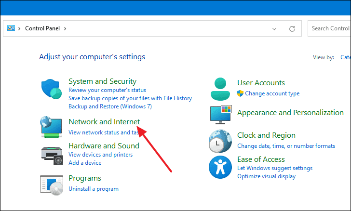Open Appearance and Personalization category
This screenshot has height=211, width=351.
[x=290, y=113]
